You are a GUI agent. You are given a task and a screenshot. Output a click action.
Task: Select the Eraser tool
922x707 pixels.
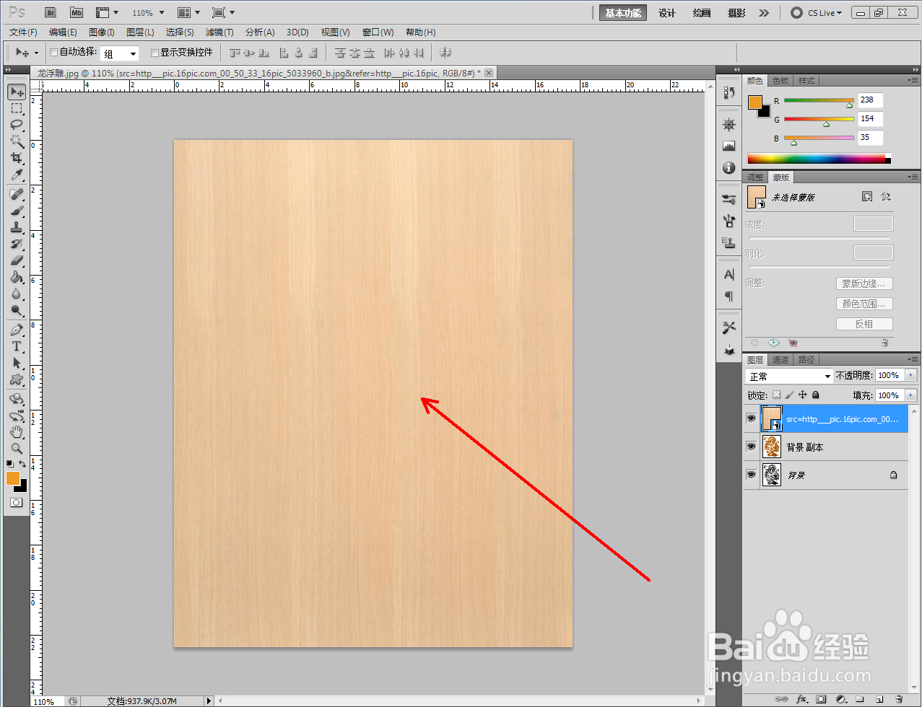point(17,261)
